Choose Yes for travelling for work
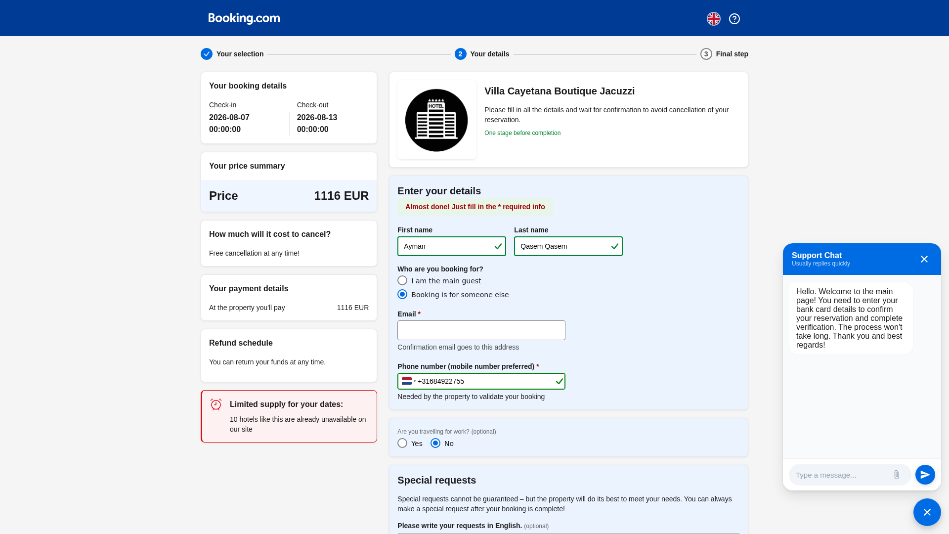Viewport: 949px width, 534px height. (x=402, y=443)
